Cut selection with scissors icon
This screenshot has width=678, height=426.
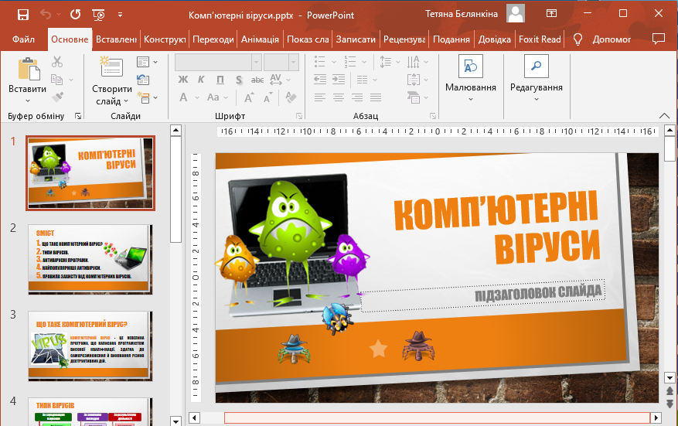tap(57, 62)
